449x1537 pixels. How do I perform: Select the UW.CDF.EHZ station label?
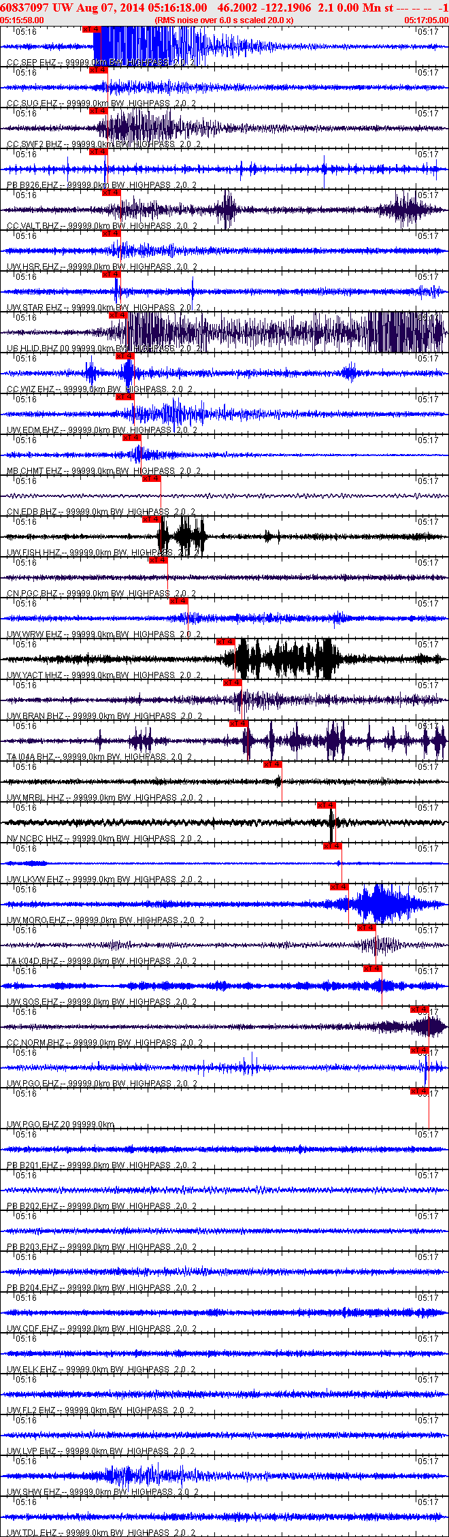101,1329
